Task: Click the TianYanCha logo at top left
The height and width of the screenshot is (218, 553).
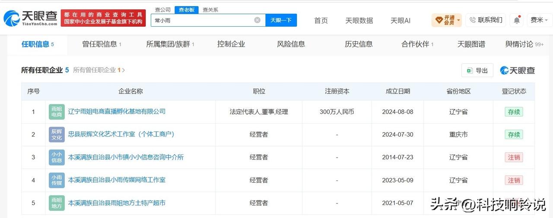Action: pos(30,18)
